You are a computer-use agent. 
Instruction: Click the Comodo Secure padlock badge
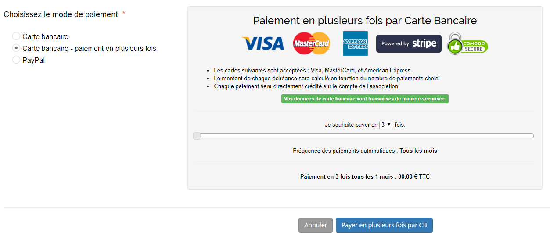pyautogui.click(x=467, y=43)
